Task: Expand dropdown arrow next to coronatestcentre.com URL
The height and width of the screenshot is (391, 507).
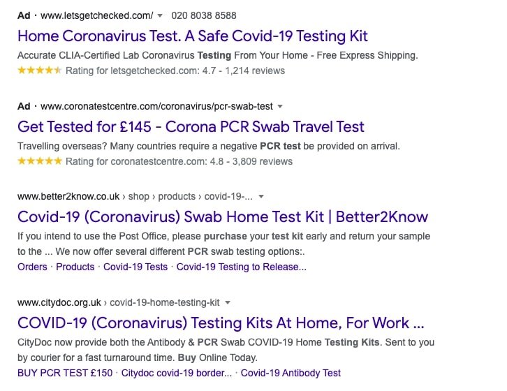Action: coord(280,106)
